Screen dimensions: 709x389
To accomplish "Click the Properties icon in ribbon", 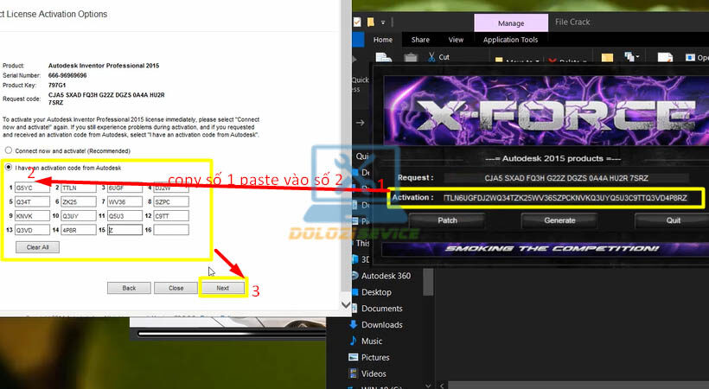I will point(665,57).
